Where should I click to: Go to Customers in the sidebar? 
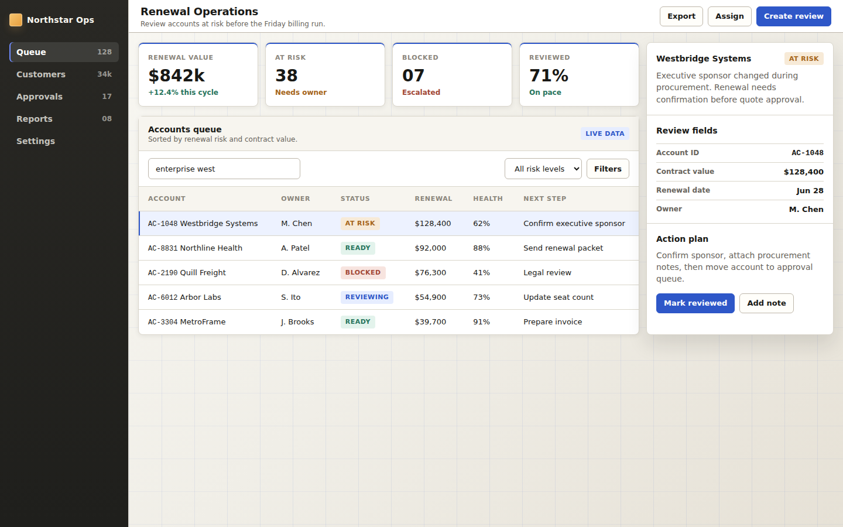[64, 74]
